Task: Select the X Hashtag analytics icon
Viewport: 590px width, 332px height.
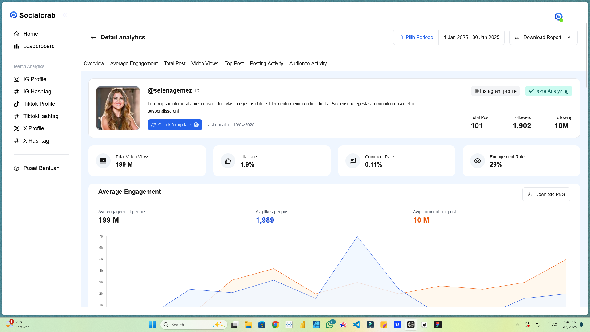Action: (17, 140)
